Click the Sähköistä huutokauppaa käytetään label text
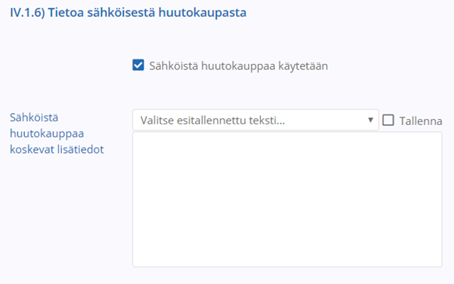Image resolution: width=454 pixels, height=284 pixels. (x=238, y=66)
